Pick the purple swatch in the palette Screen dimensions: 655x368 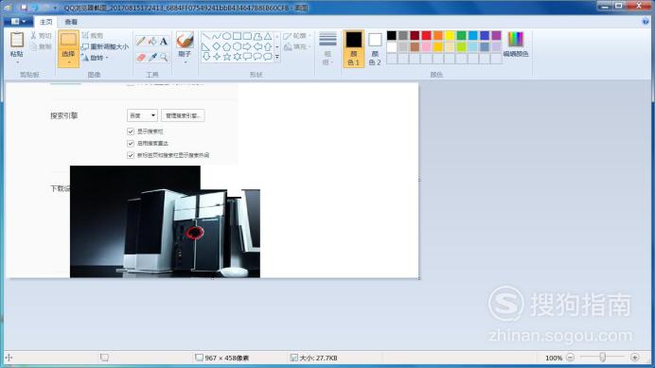[x=496, y=36]
